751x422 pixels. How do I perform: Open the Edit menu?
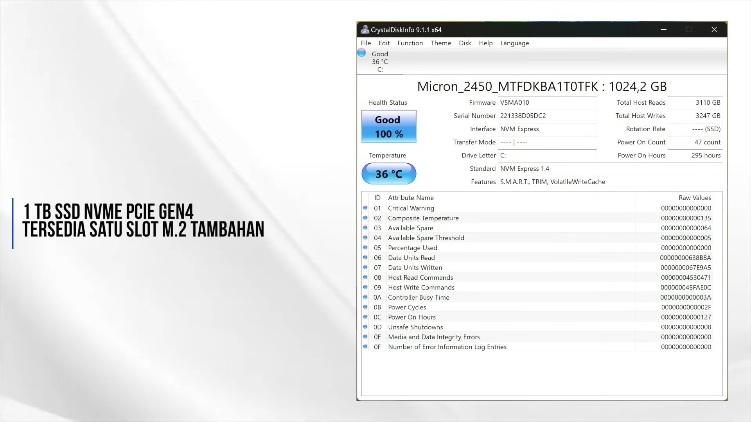click(384, 43)
